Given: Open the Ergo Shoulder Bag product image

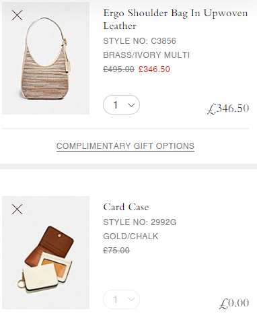Looking at the screenshot, I should [46, 59].
